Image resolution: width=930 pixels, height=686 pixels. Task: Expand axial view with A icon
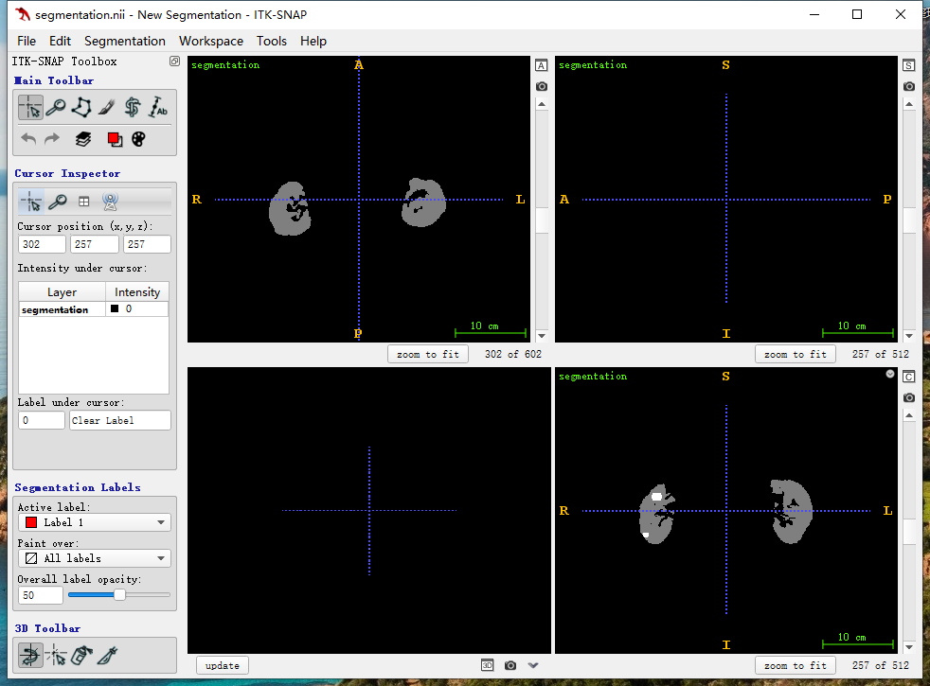point(542,65)
